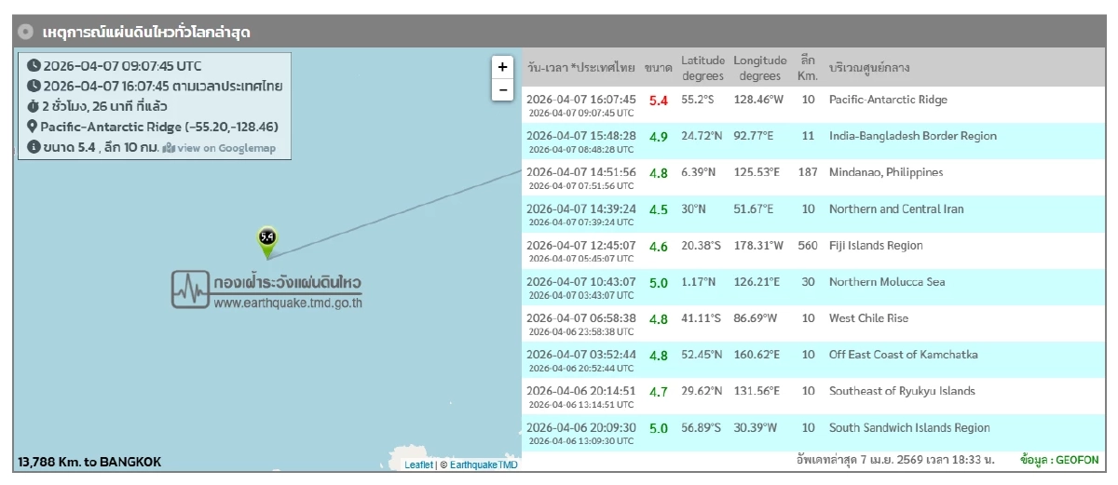Screen dimensions: 1118x485
Task: Select the Off East Coast of Kamchatka row
Action: pos(811,359)
